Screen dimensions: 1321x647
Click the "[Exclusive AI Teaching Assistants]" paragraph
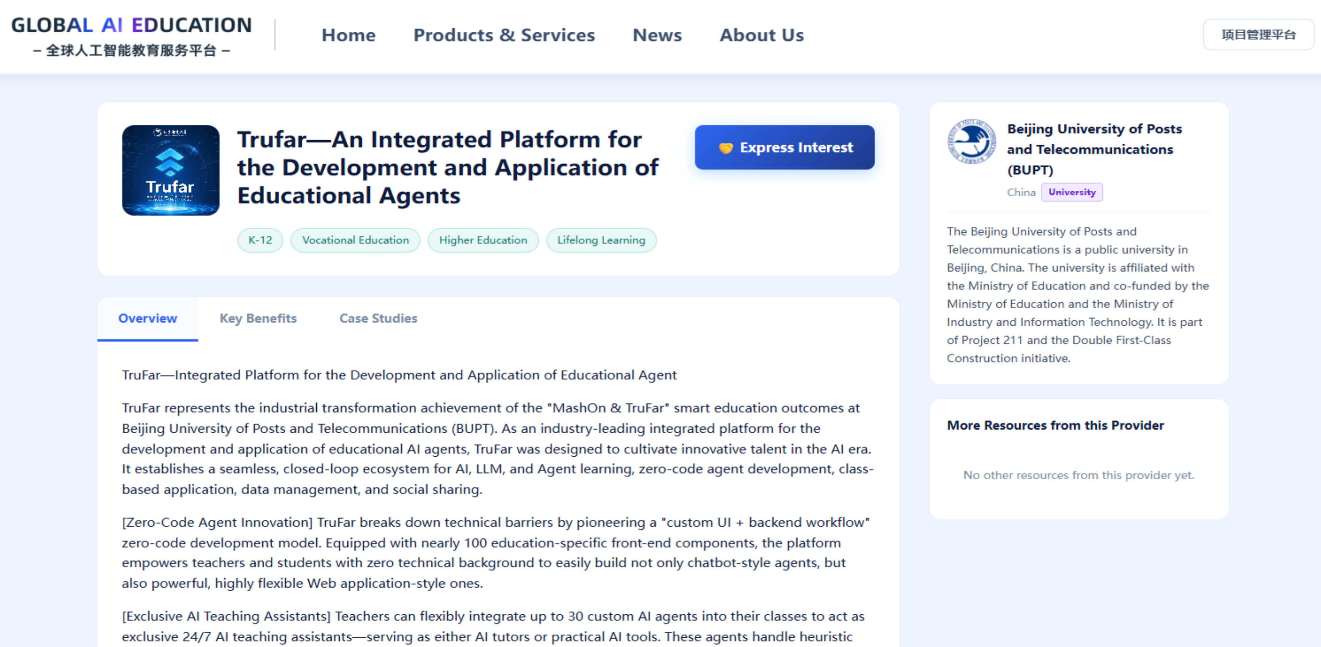pyautogui.click(x=493, y=626)
